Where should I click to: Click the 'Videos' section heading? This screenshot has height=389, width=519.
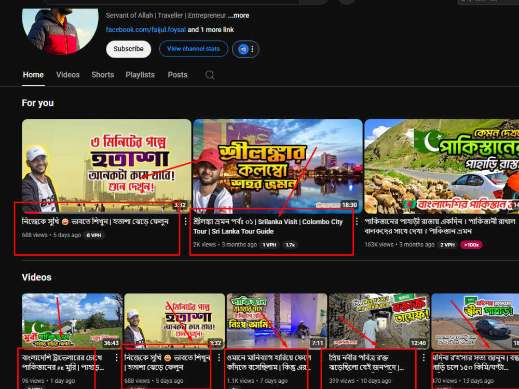coord(37,277)
